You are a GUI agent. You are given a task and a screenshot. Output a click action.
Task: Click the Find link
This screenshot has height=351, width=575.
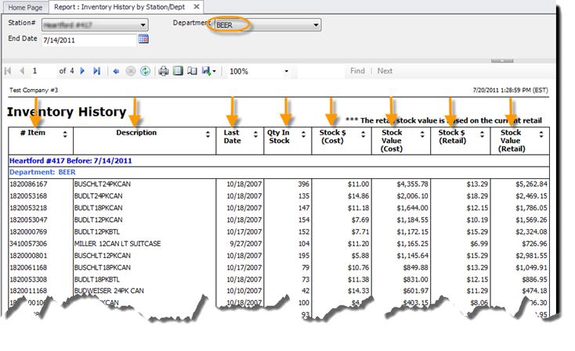pos(357,71)
